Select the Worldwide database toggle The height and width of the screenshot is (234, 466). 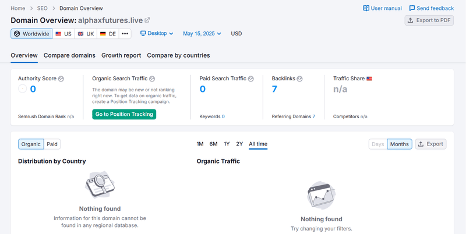click(x=31, y=34)
